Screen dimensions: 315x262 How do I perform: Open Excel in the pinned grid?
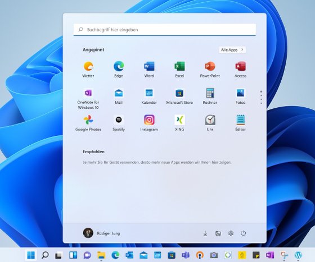[179, 70]
